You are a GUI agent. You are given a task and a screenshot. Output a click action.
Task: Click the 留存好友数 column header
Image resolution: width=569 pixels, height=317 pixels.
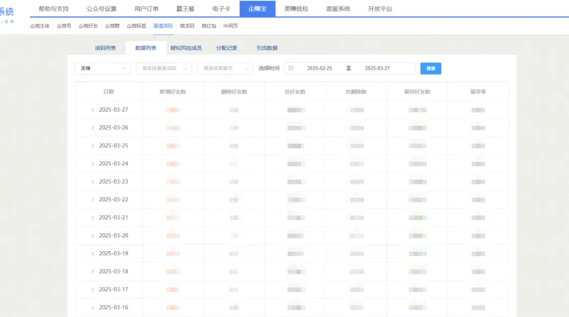pyautogui.click(x=417, y=92)
